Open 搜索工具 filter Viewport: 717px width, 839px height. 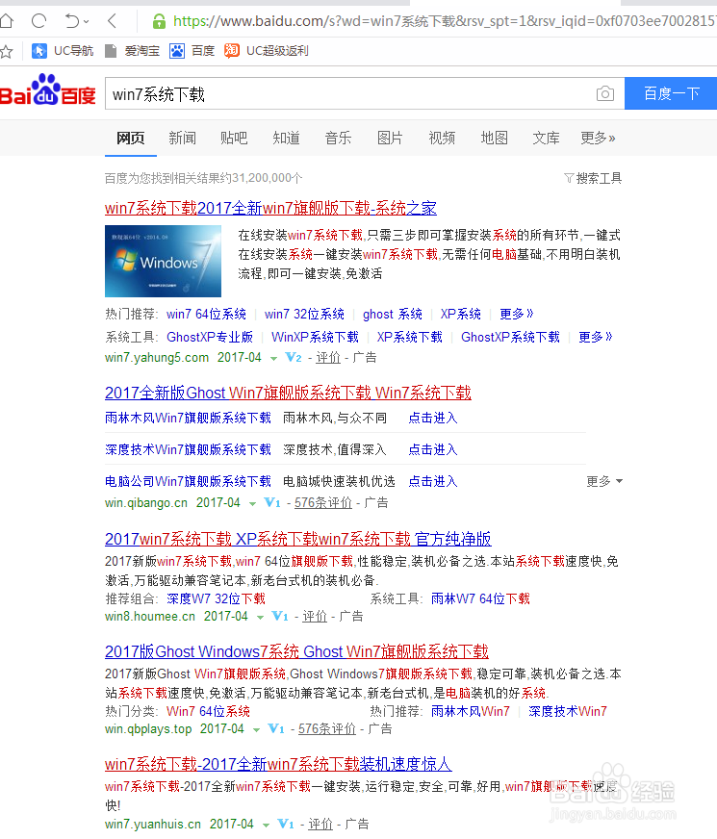coord(593,178)
